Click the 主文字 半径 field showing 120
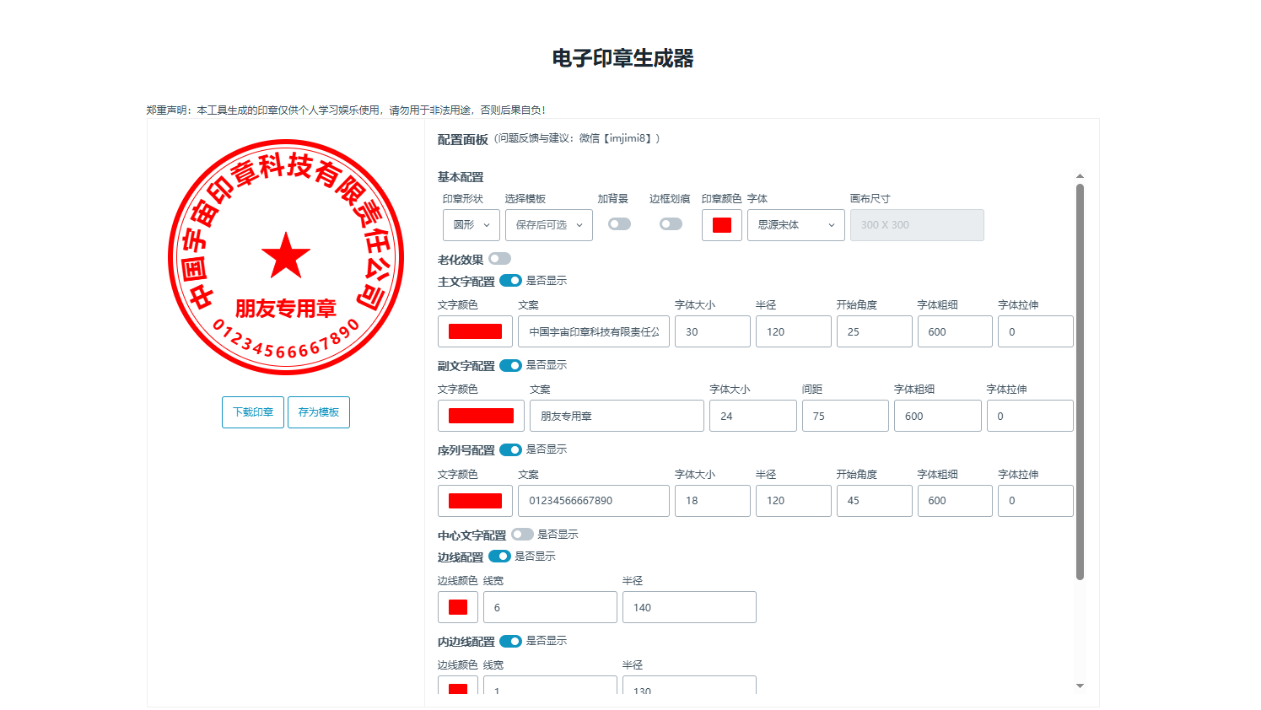This screenshot has height=710, width=1261. pos(794,331)
